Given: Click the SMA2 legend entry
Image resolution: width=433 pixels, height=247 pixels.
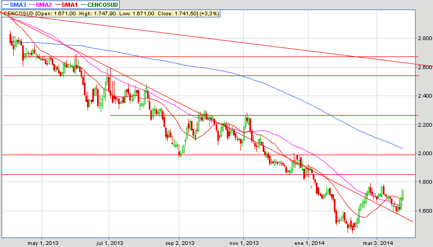Looking at the screenshot, I should [x=40, y=5].
